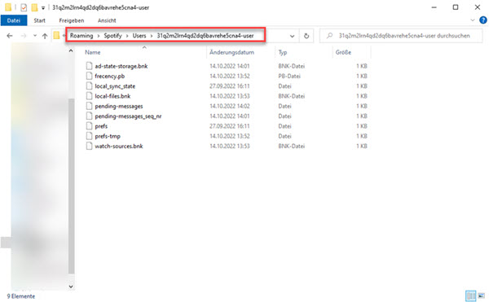Click the file icon of local_sync_state
This screenshot has width=489, height=302.
(89, 85)
